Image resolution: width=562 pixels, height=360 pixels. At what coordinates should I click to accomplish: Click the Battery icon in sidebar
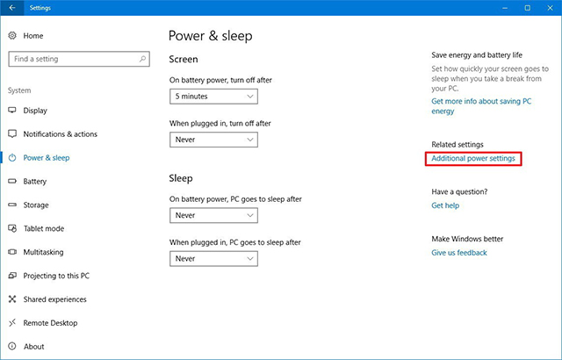point(12,181)
